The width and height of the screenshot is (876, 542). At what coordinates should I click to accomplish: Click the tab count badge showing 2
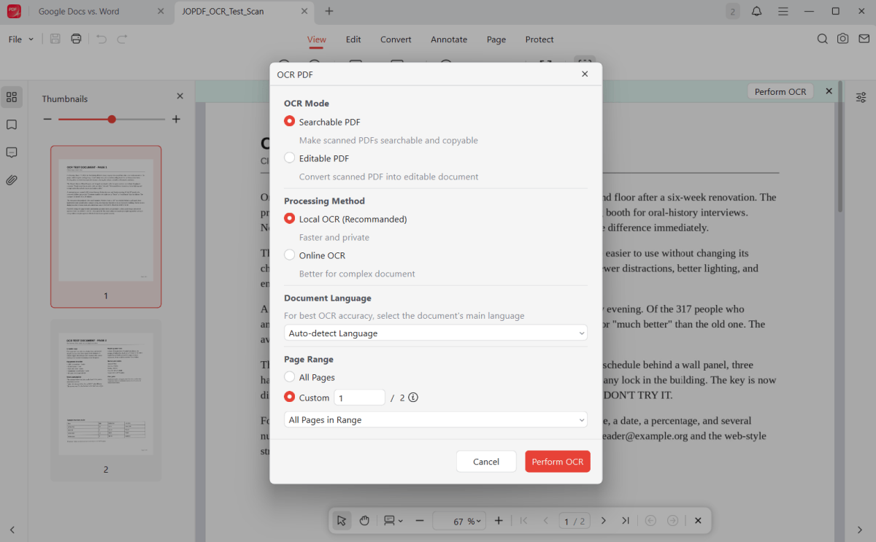[x=732, y=11]
